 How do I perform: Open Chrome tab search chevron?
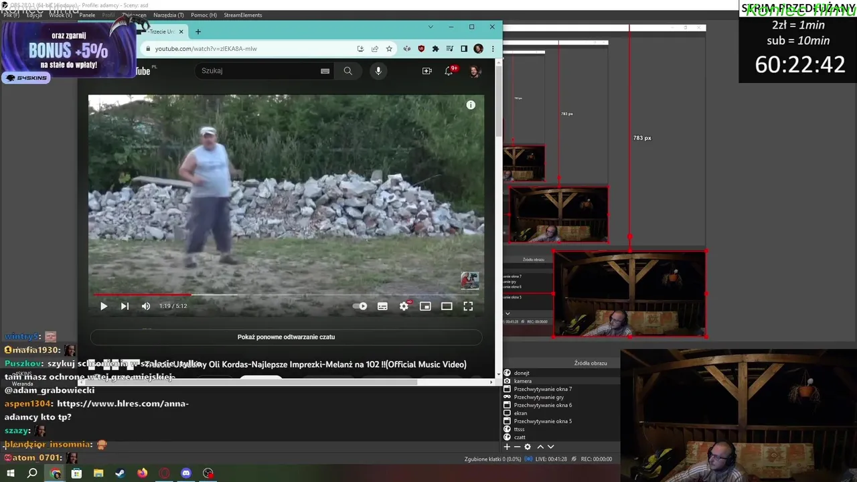point(431,27)
